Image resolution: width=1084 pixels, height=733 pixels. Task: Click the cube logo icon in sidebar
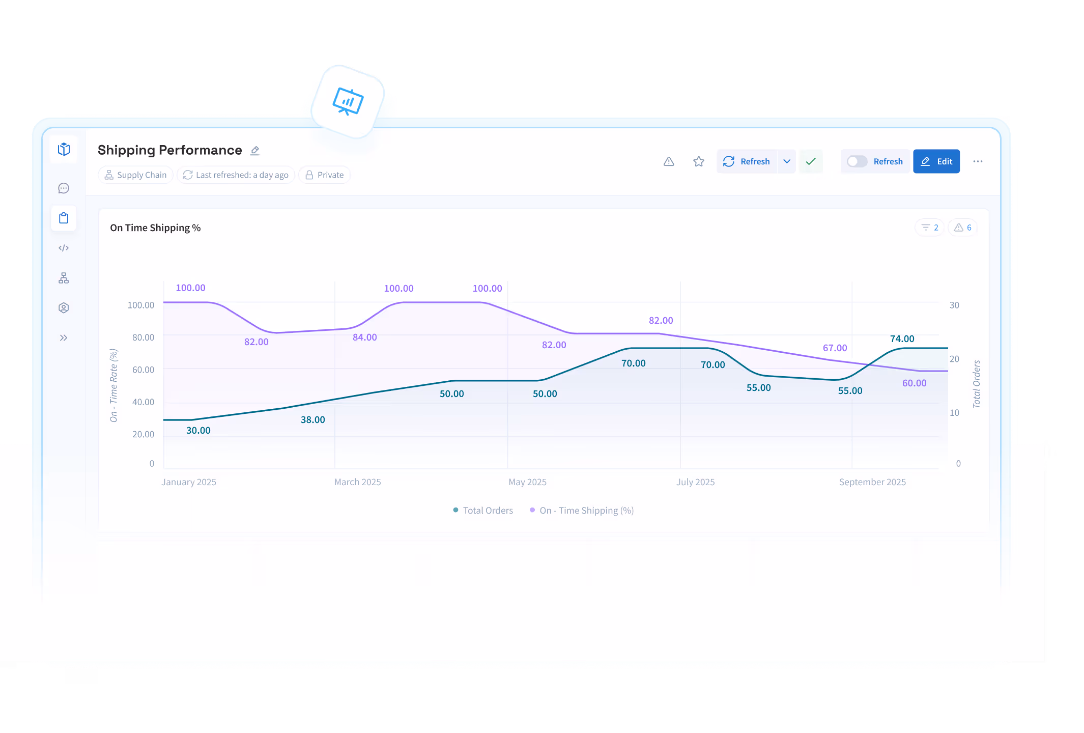tap(64, 149)
